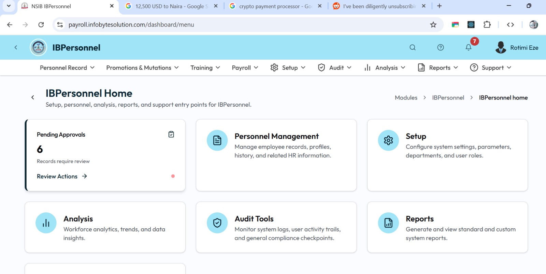
Task: Click the Pending Approvals clipboard icon
Action: tap(171, 135)
